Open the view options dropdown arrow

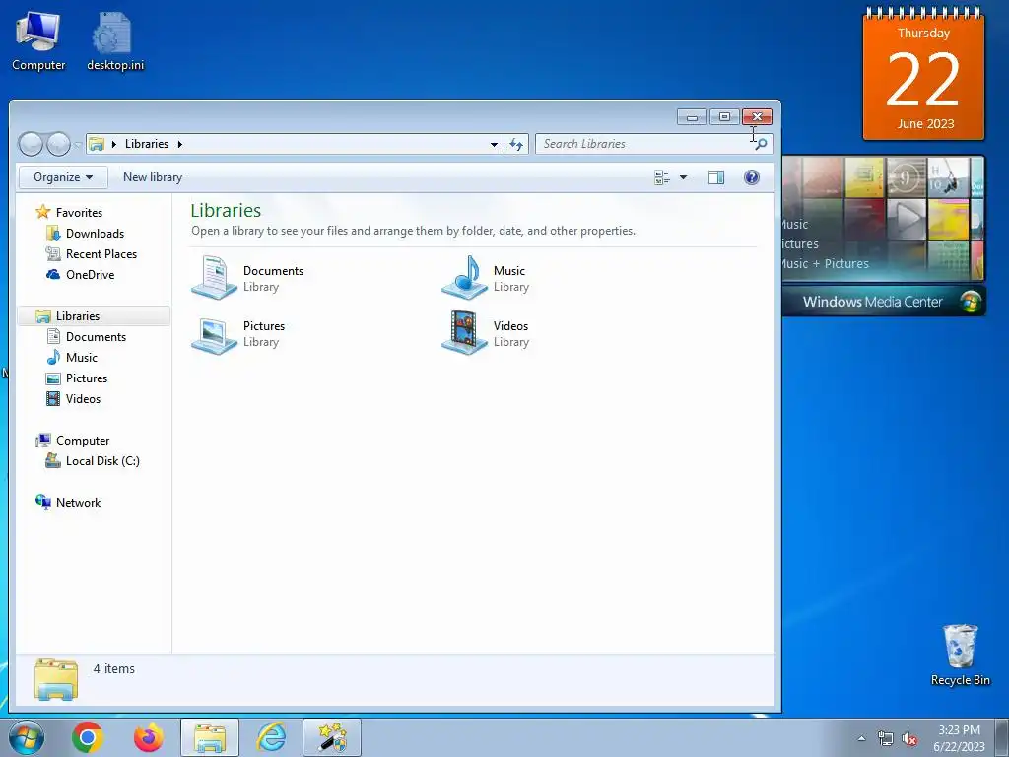pos(684,177)
